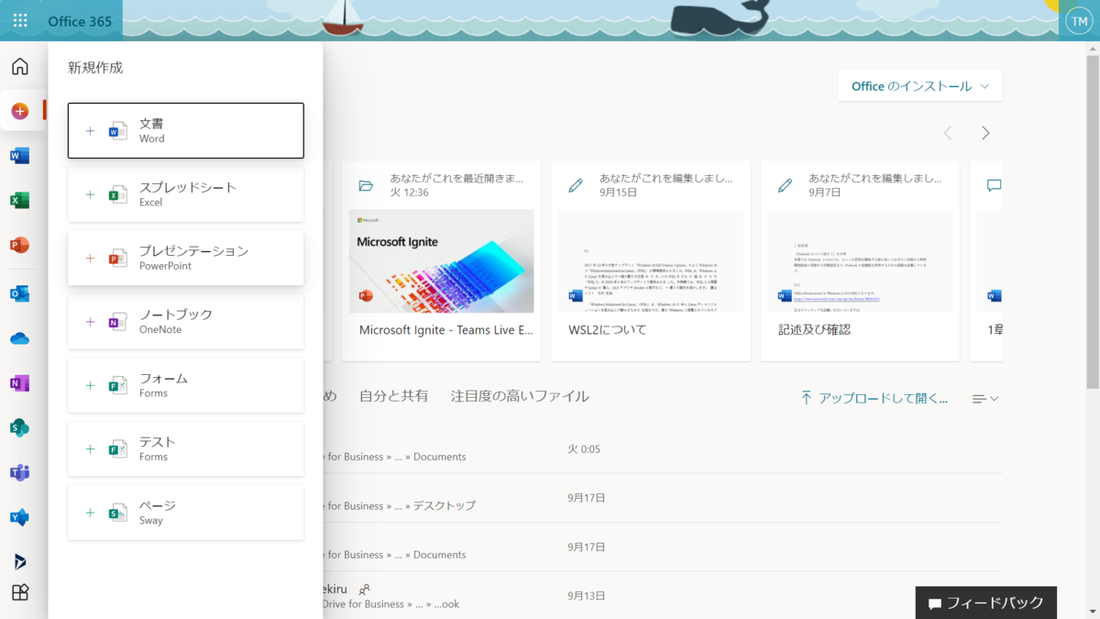Open OneNote from the left sidebar
The height and width of the screenshot is (619, 1100).
pyautogui.click(x=19, y=383)
